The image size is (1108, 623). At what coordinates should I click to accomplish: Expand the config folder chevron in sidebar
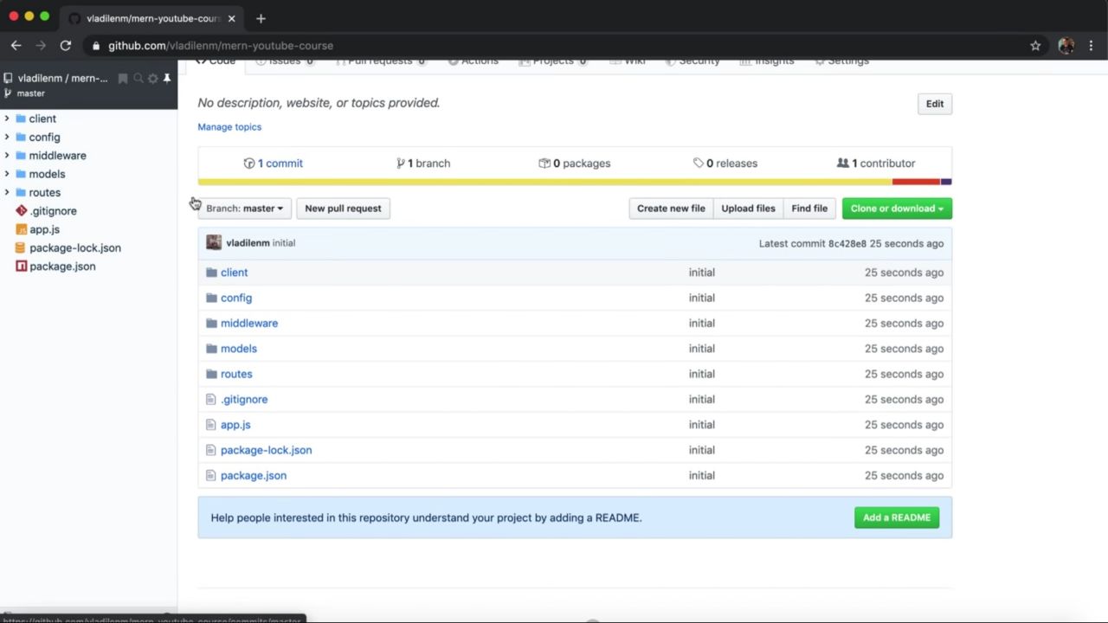point(7,137)
